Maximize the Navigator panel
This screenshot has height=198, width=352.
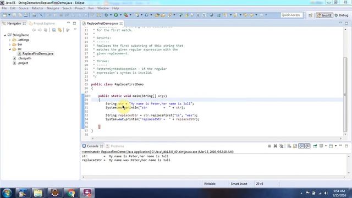pyautogui.click(x=74, y=23)
